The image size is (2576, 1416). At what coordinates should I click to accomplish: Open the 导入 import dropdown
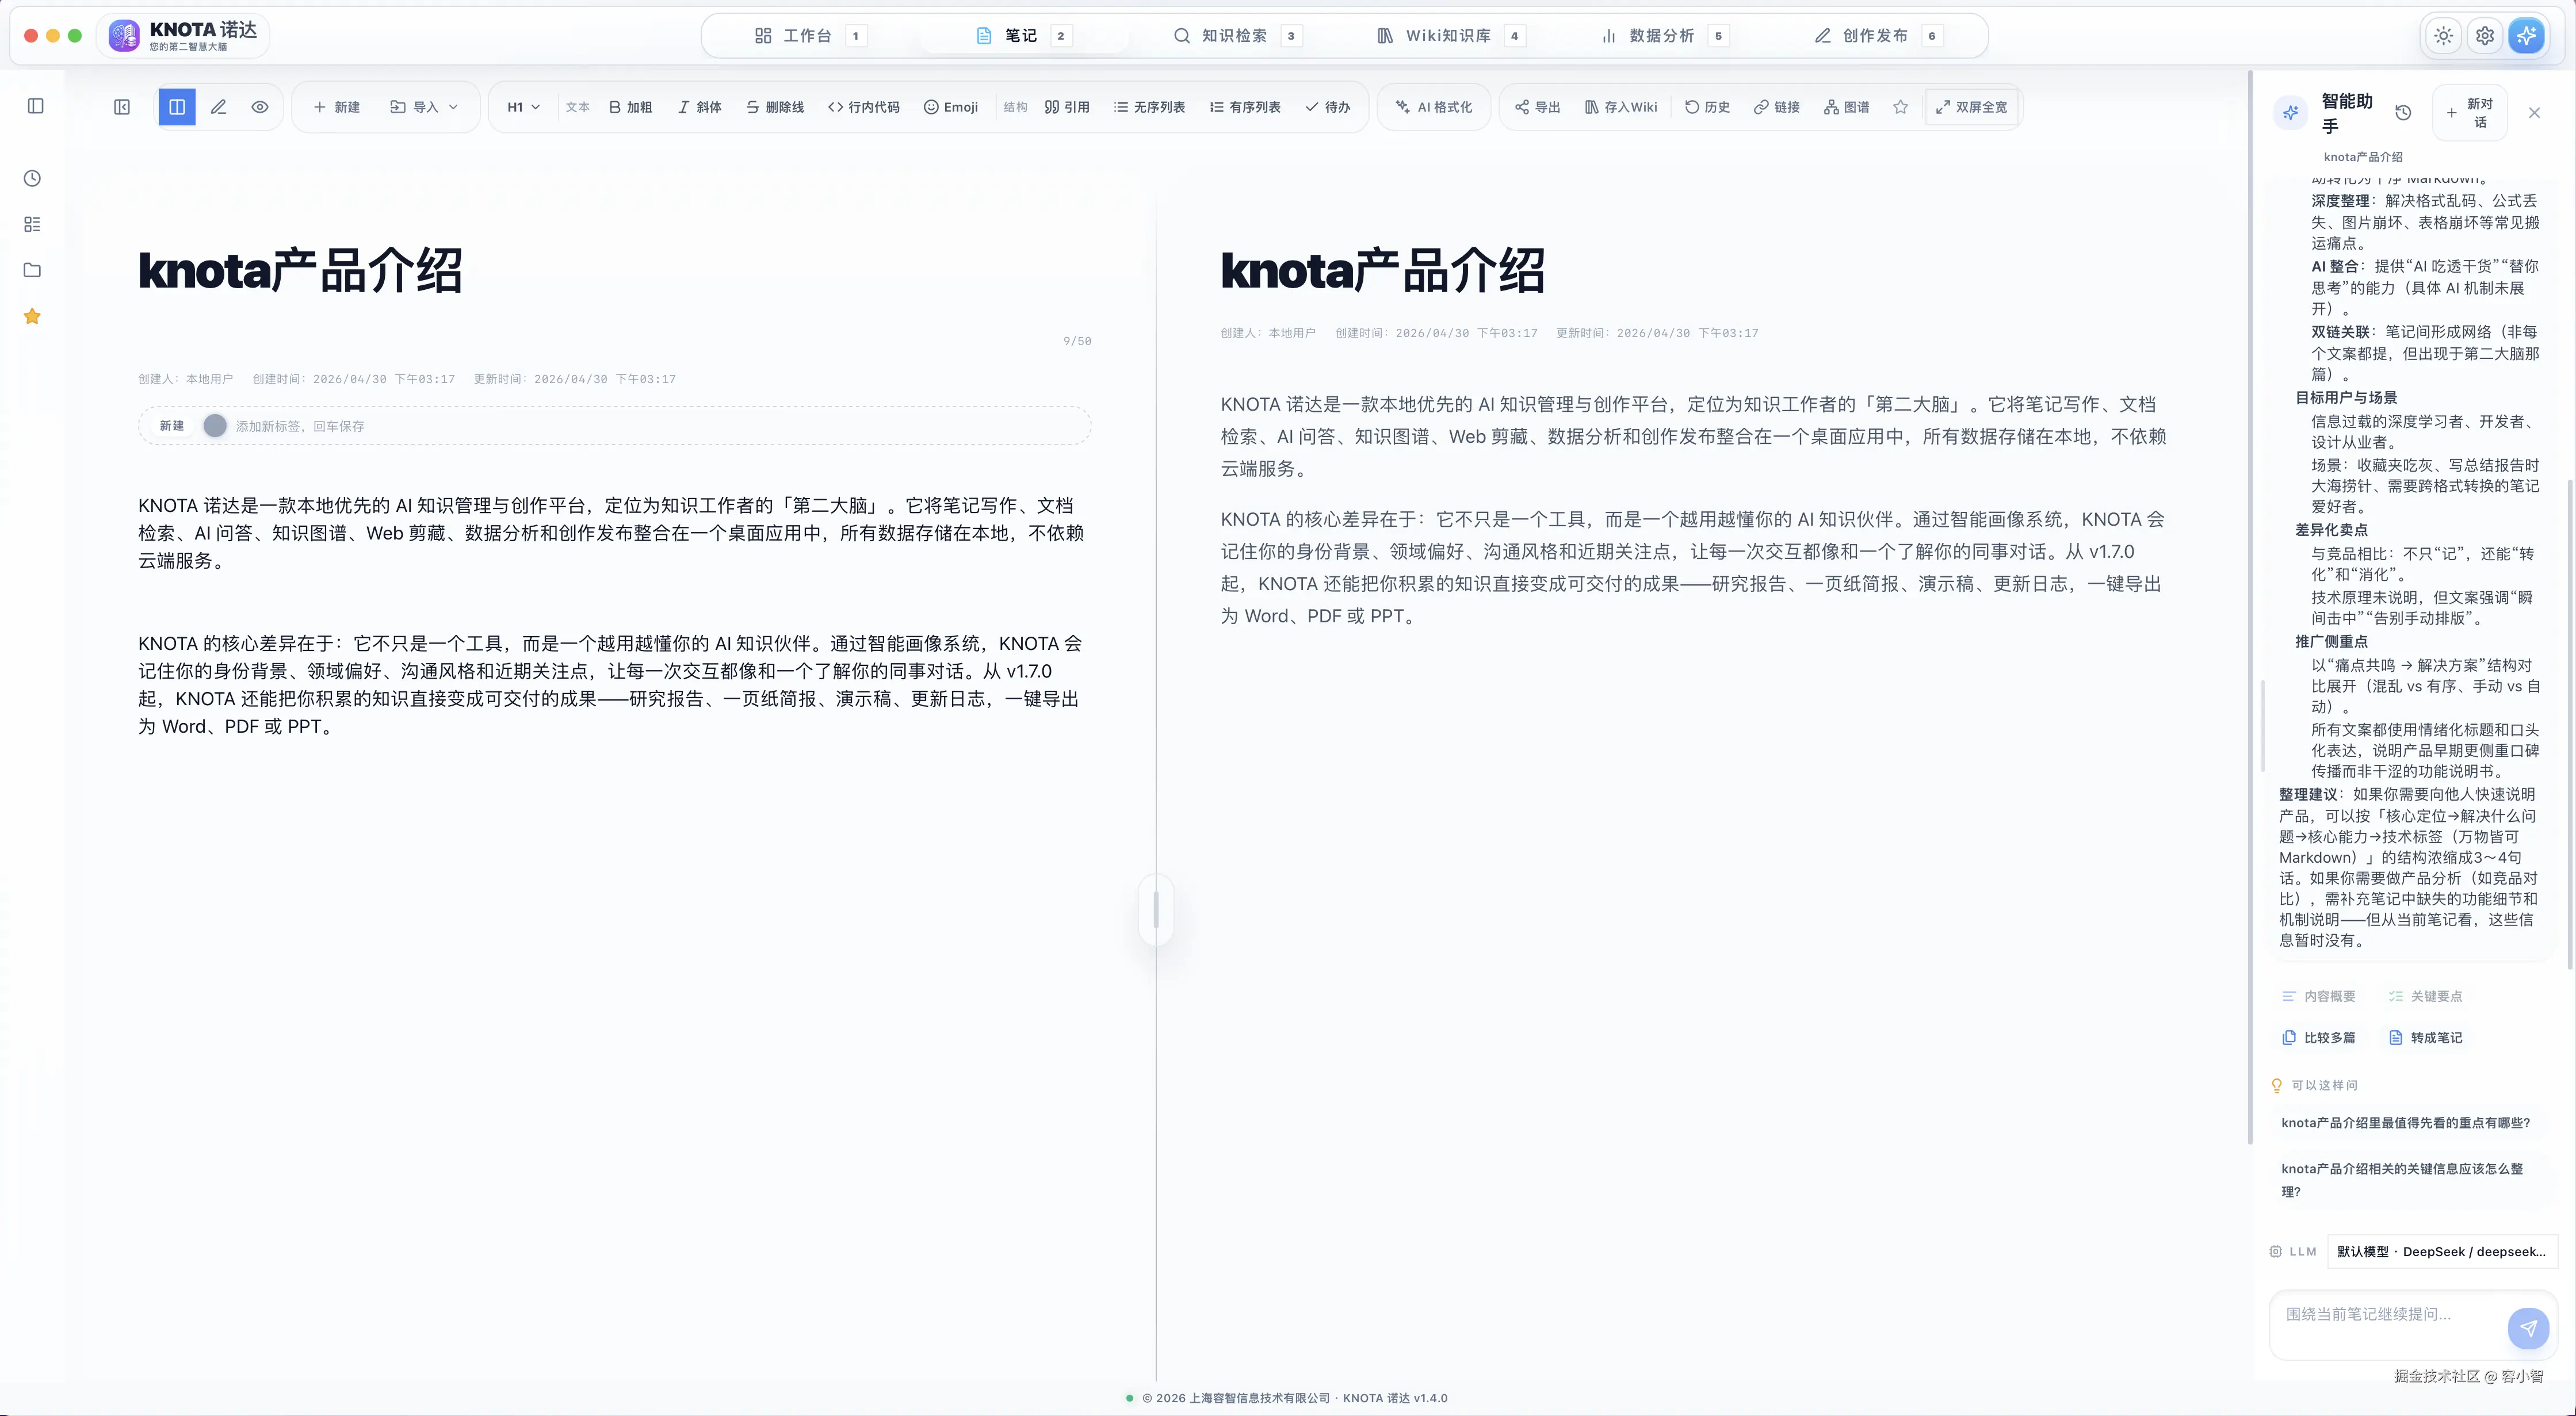coord(424,107)
